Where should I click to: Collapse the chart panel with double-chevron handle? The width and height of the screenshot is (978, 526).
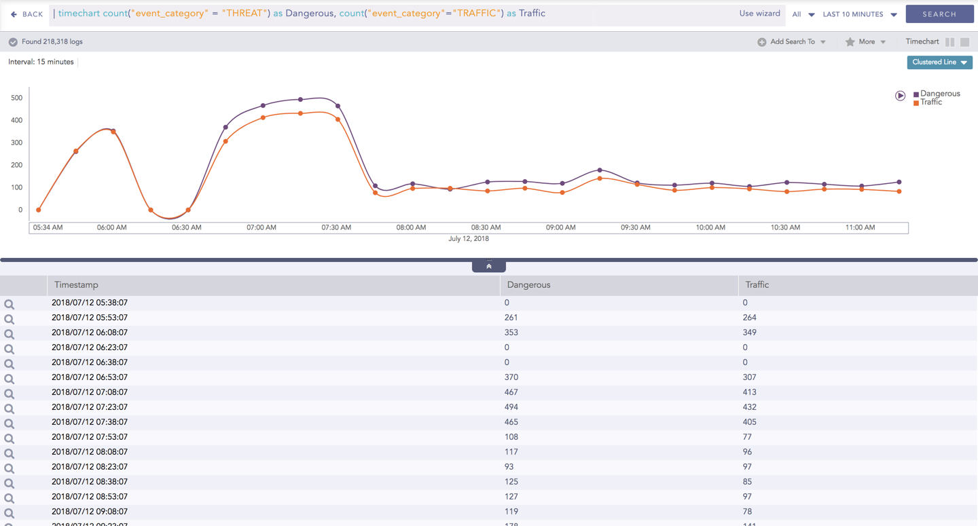pos(489,266)
